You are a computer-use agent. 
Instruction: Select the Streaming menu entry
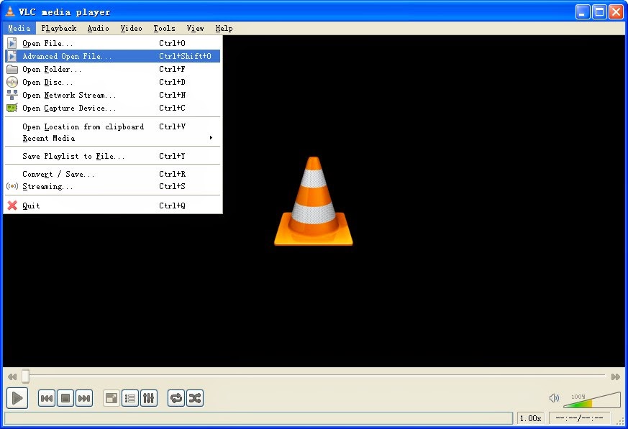coord(112,186)
